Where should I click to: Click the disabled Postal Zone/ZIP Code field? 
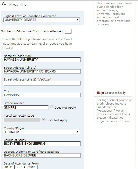pyautogui.click(x=22, y=120)
